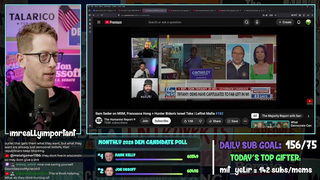This screenshot has height=180, width=320.
Task: Open The Humanist Report channel avatar
Action: (99, 121)
